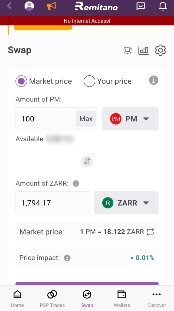Viewport: 174px width, 311px height.
Task: Open the PM currency dropdown
Action: click(x=130, y=119)
